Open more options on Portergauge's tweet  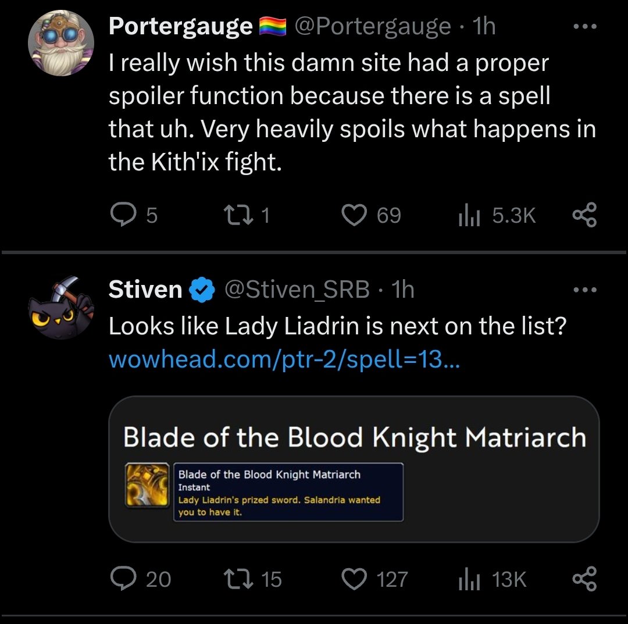(x=585, y=27)
